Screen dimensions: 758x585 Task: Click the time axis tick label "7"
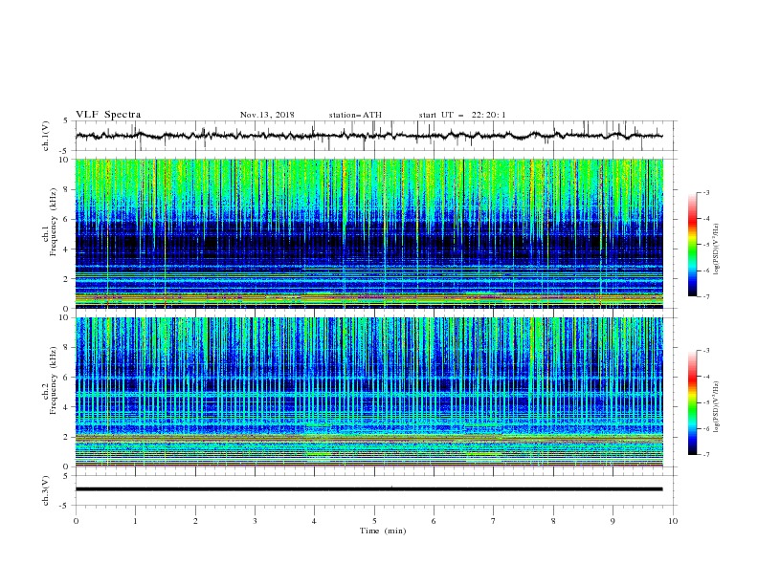[494, 521]
